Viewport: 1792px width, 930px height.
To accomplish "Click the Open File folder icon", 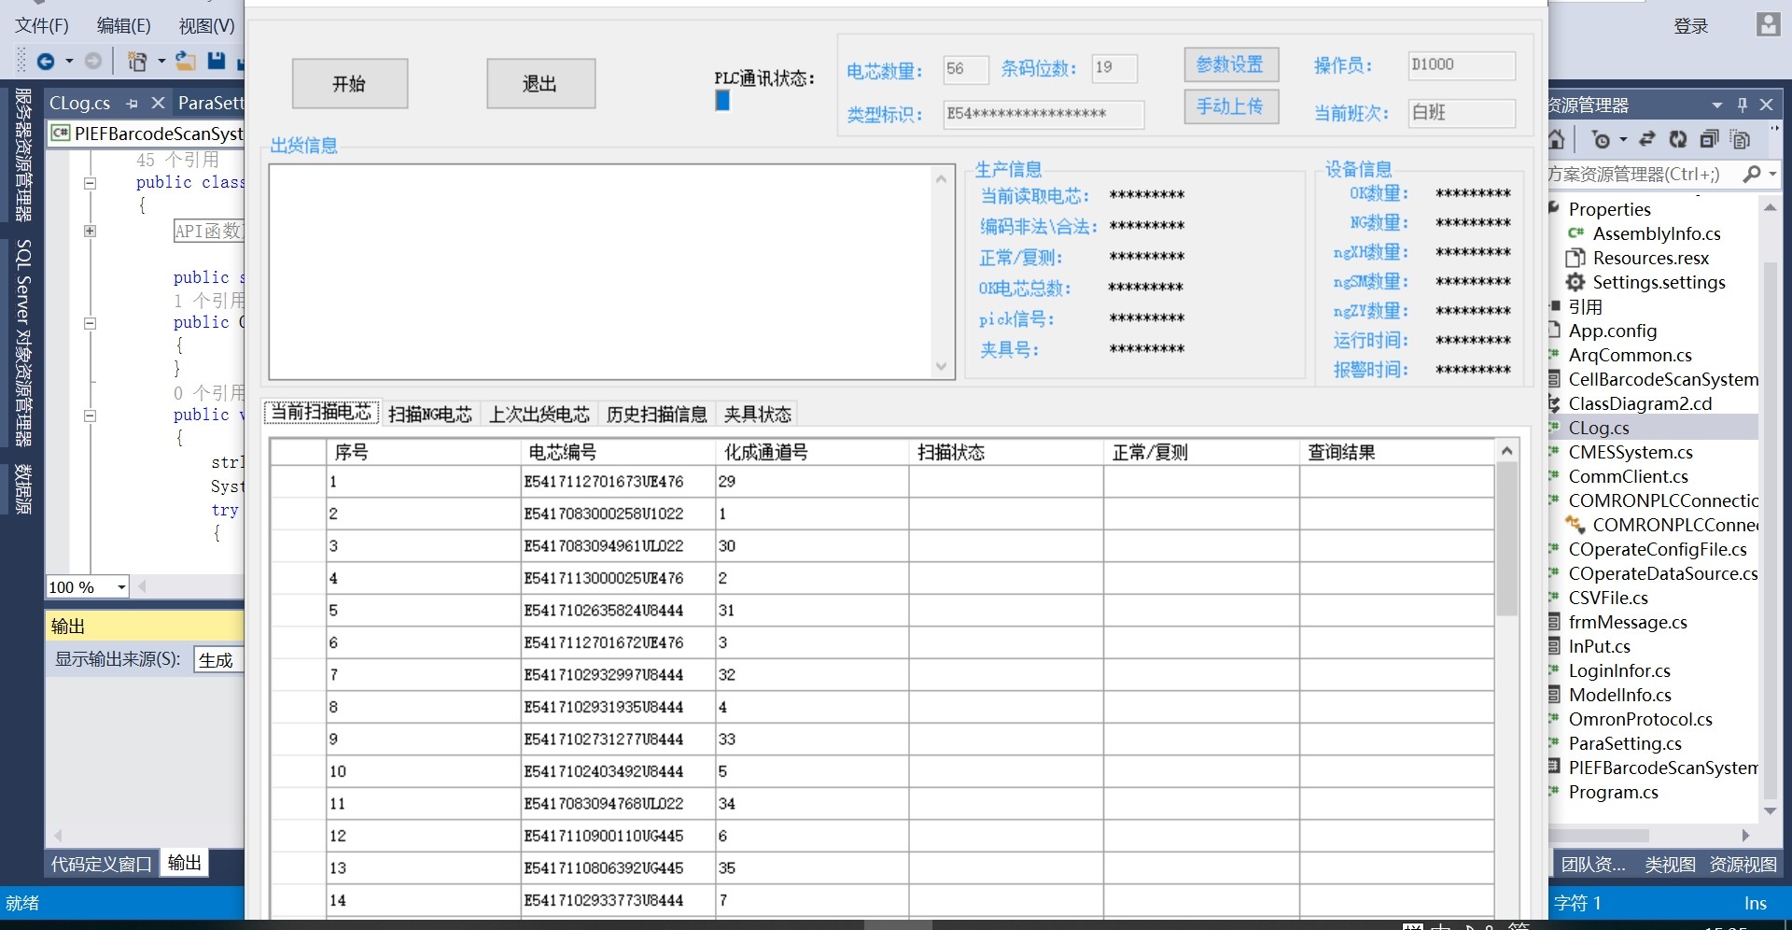I will (186, 62).
